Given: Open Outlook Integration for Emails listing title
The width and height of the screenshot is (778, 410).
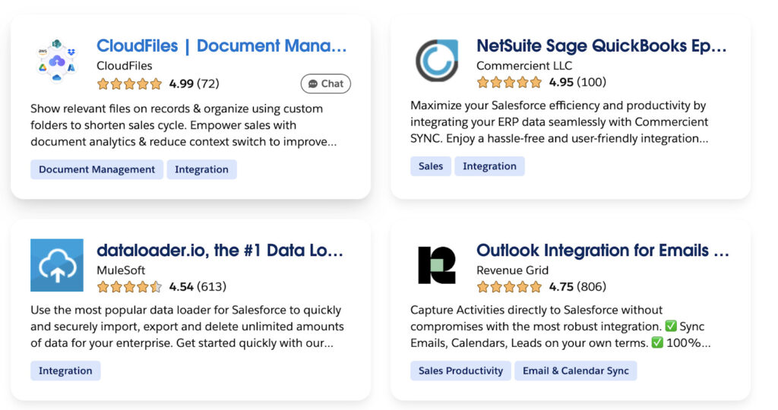Looking at the screenshot, I should pyautogui.click(x=602, y=251).
